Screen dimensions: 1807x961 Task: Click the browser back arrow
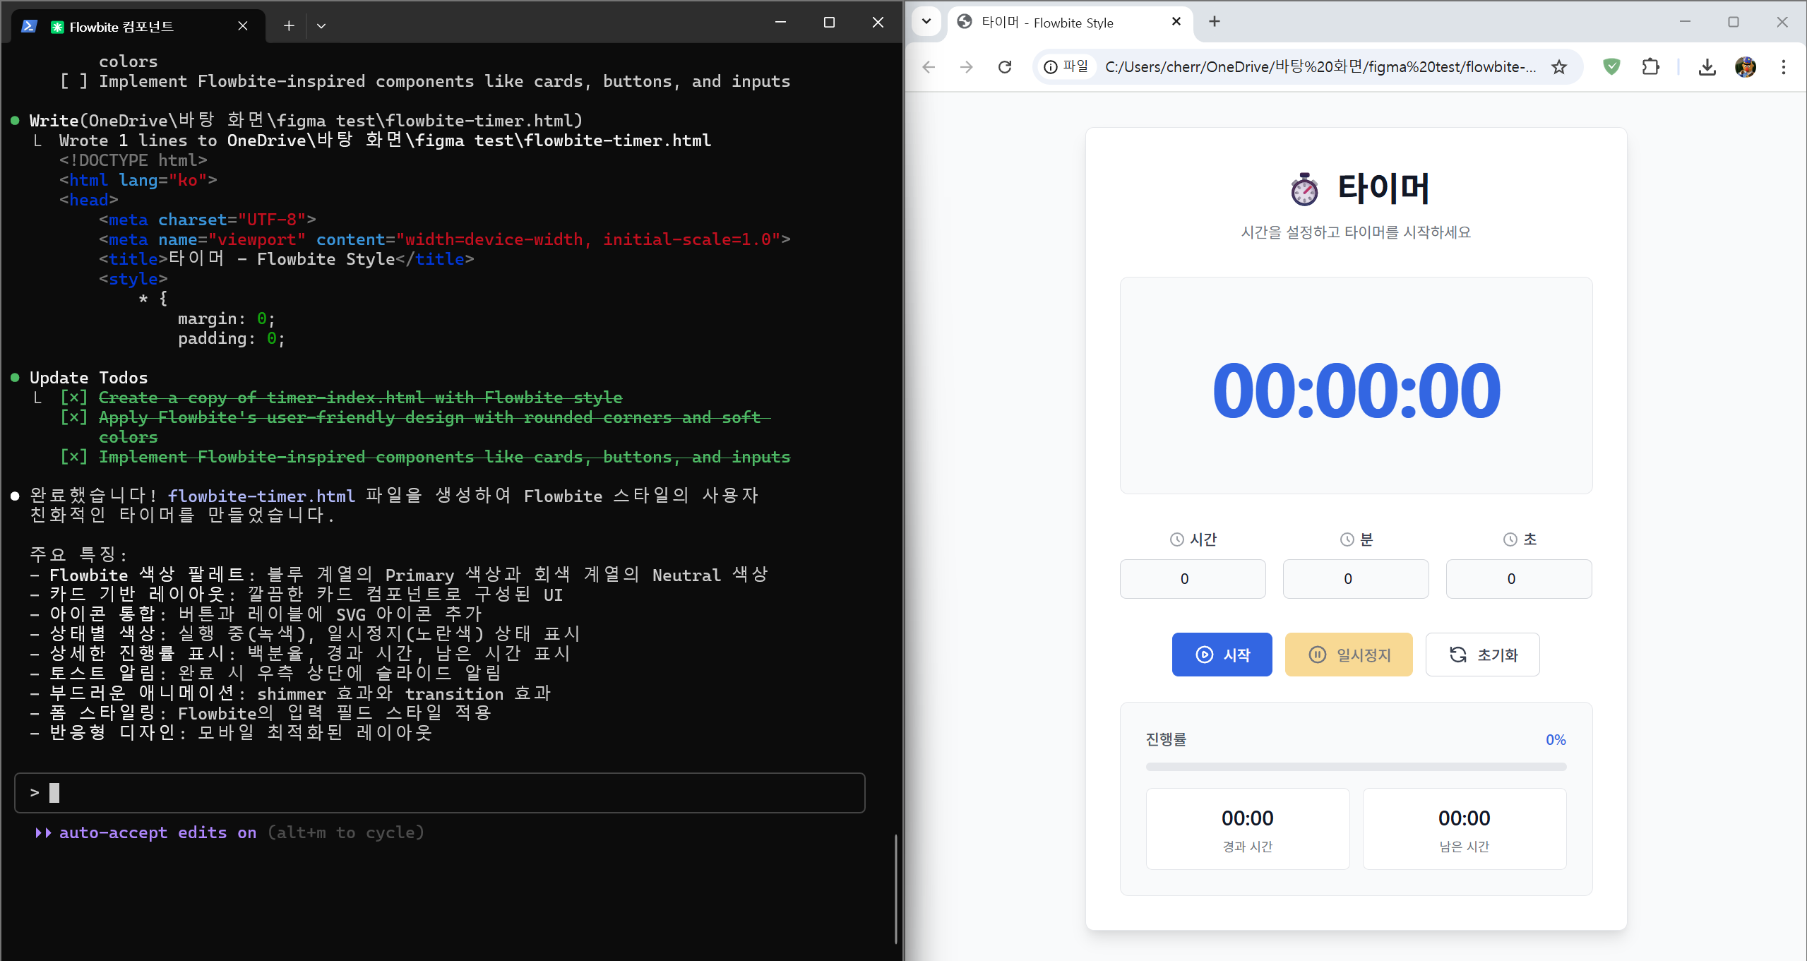[929, 67]
